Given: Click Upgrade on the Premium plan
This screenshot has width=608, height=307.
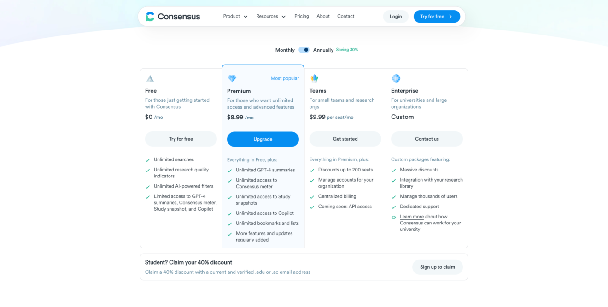Looking at the screenshot, I should coord(263,139).
